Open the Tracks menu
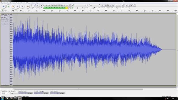The image size is (178, 100). [18, 3]
